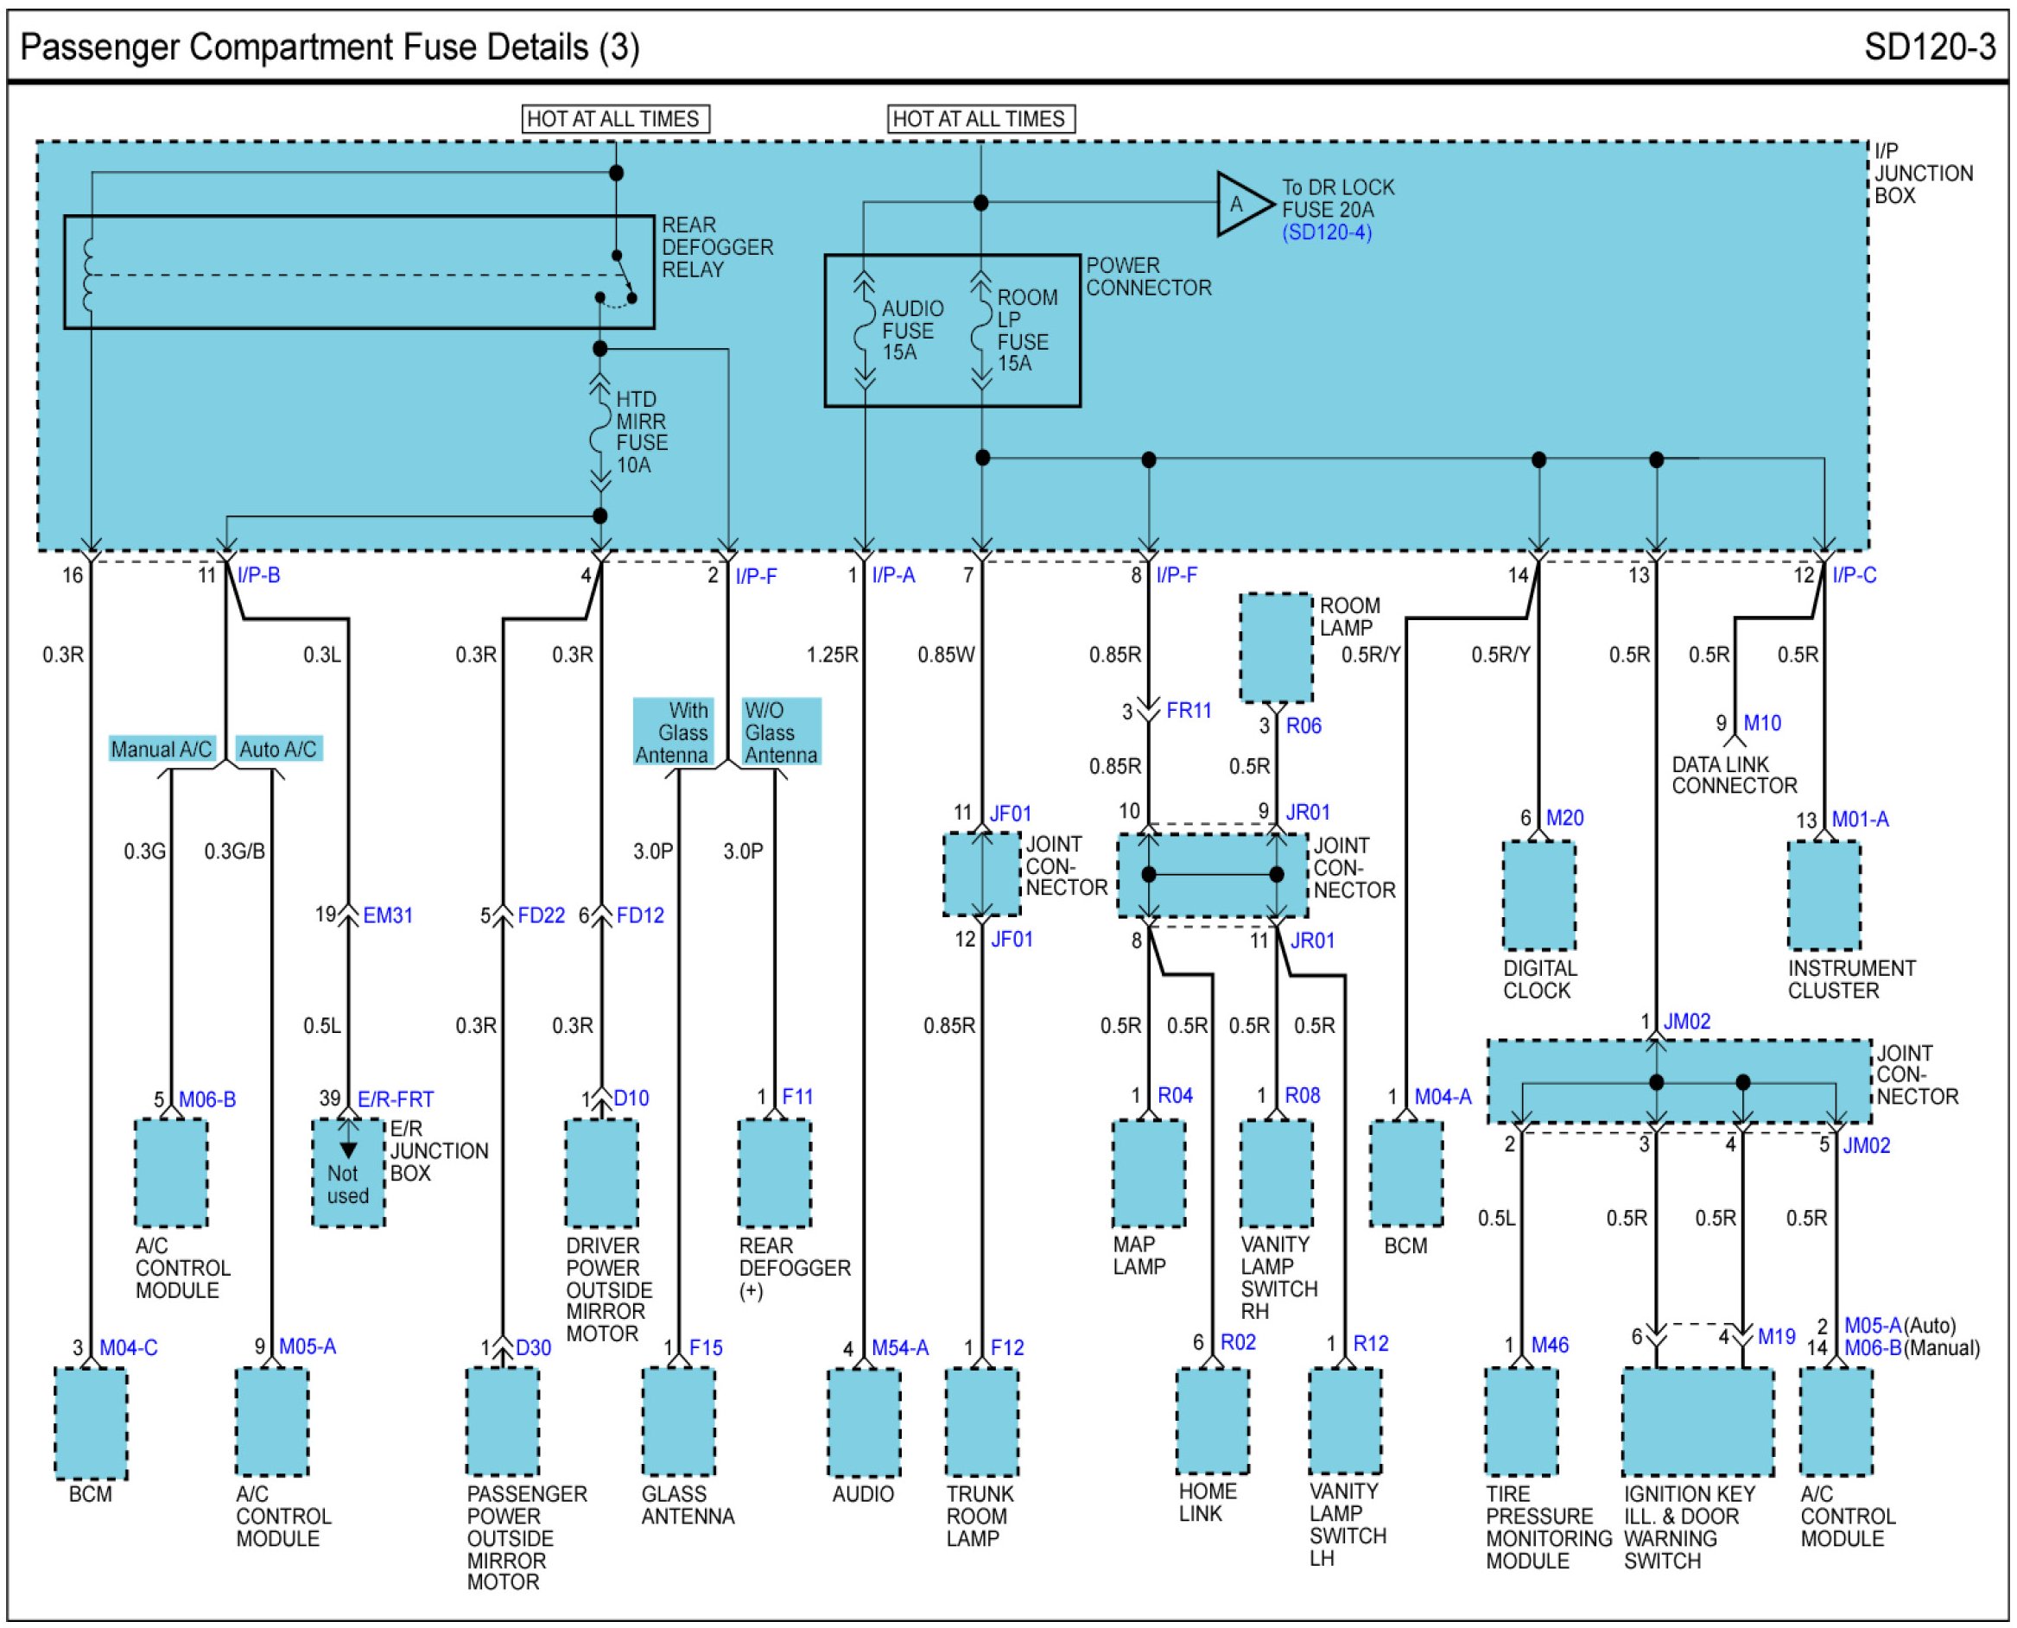Image resolution: width=2017 pixels, height=1628 pixels.
Task: Click the Room Lamp component box
Action: coord(1274,647)
